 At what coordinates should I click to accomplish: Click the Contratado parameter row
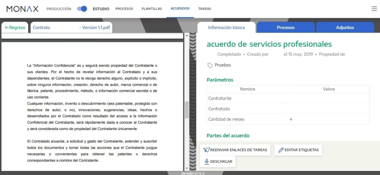coord(288,109)
